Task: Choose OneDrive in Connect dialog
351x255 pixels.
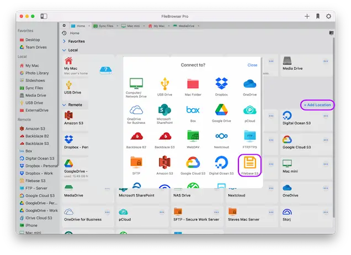Action: pyautogui.click(x=250, y=87)
